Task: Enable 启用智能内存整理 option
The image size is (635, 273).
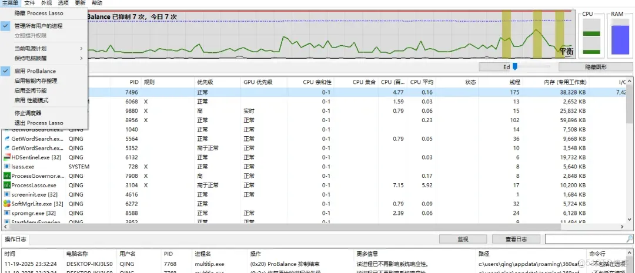Action: click(44, 81)
